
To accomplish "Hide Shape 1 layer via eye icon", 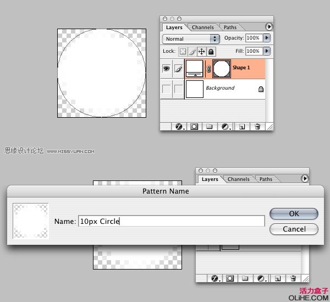I will point(166,69).
